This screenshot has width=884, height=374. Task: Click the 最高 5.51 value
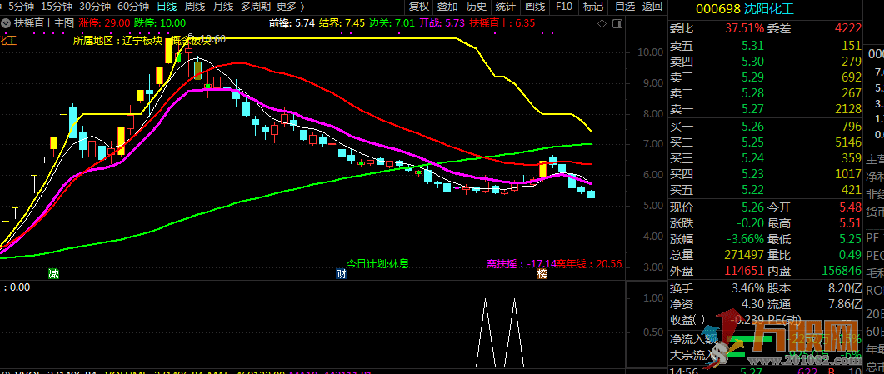coord(850,222)
